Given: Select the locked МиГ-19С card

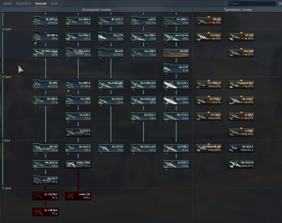Looking at the screenshot, I should click(78, 196).
